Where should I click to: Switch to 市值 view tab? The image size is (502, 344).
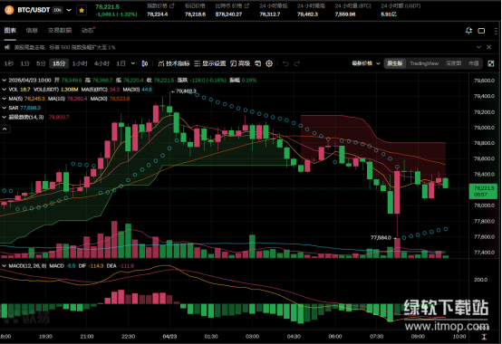tap(474, 63)
